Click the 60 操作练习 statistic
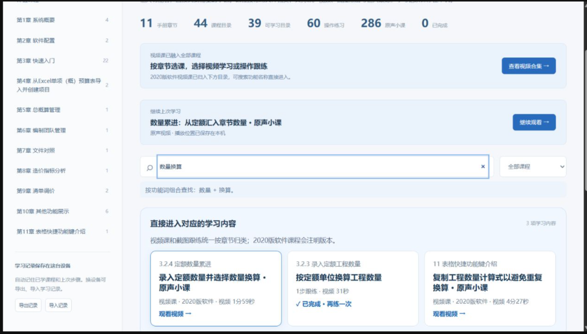This screenshot has height=334, width=587. pyautogui.click(x=326, y=23)
